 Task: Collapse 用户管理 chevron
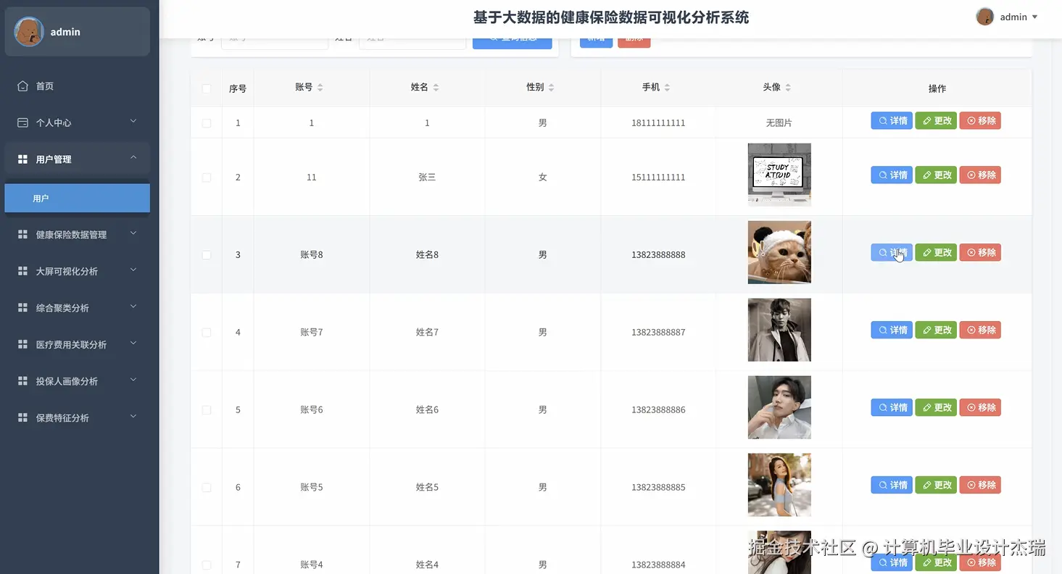(x=133, y=158)
